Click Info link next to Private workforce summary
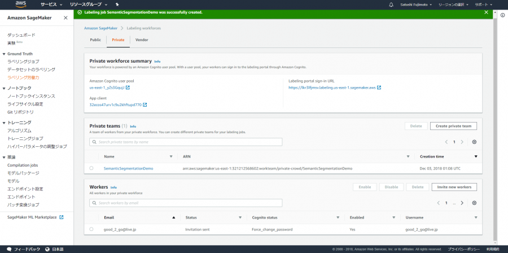This screenshot has height=253, width=508. pos(157,62)
